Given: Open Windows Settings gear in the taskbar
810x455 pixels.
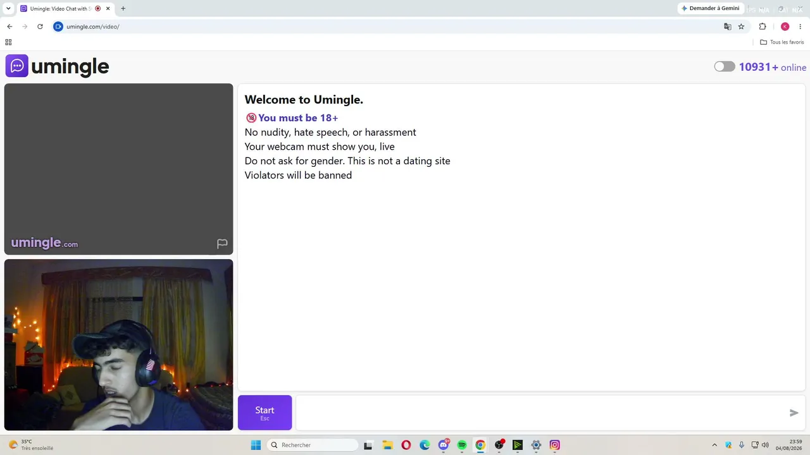Looking at the screenshot, I should click(x=536, y=445).
